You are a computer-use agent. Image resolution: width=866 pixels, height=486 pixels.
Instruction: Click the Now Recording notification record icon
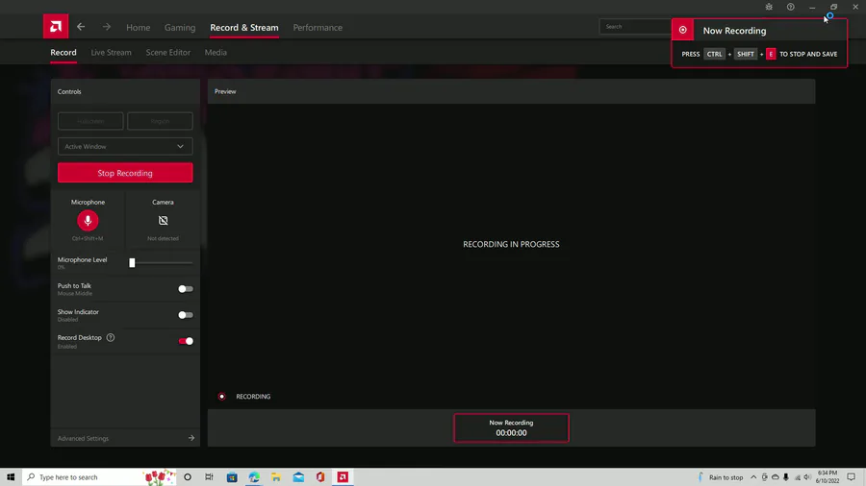682,31
